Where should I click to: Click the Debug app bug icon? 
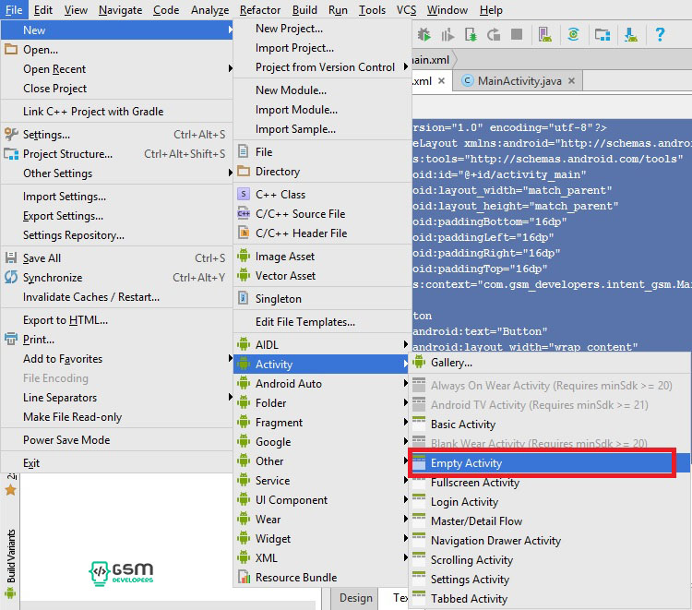pyautogui.click(x=424, y=34)
